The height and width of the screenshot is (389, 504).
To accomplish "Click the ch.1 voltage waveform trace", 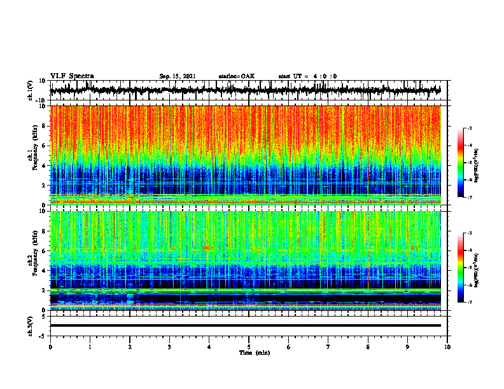I will coord(245,90).
